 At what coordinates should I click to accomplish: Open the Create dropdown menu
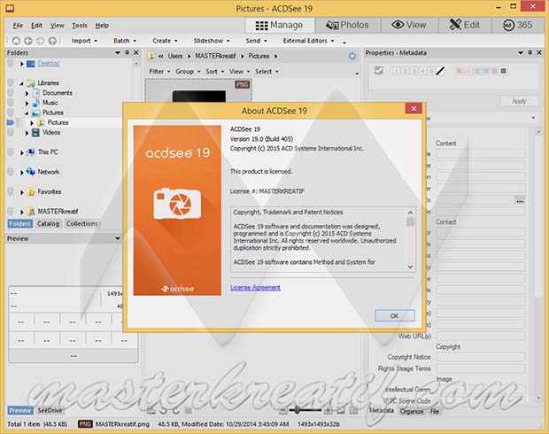tap(165, 41)
